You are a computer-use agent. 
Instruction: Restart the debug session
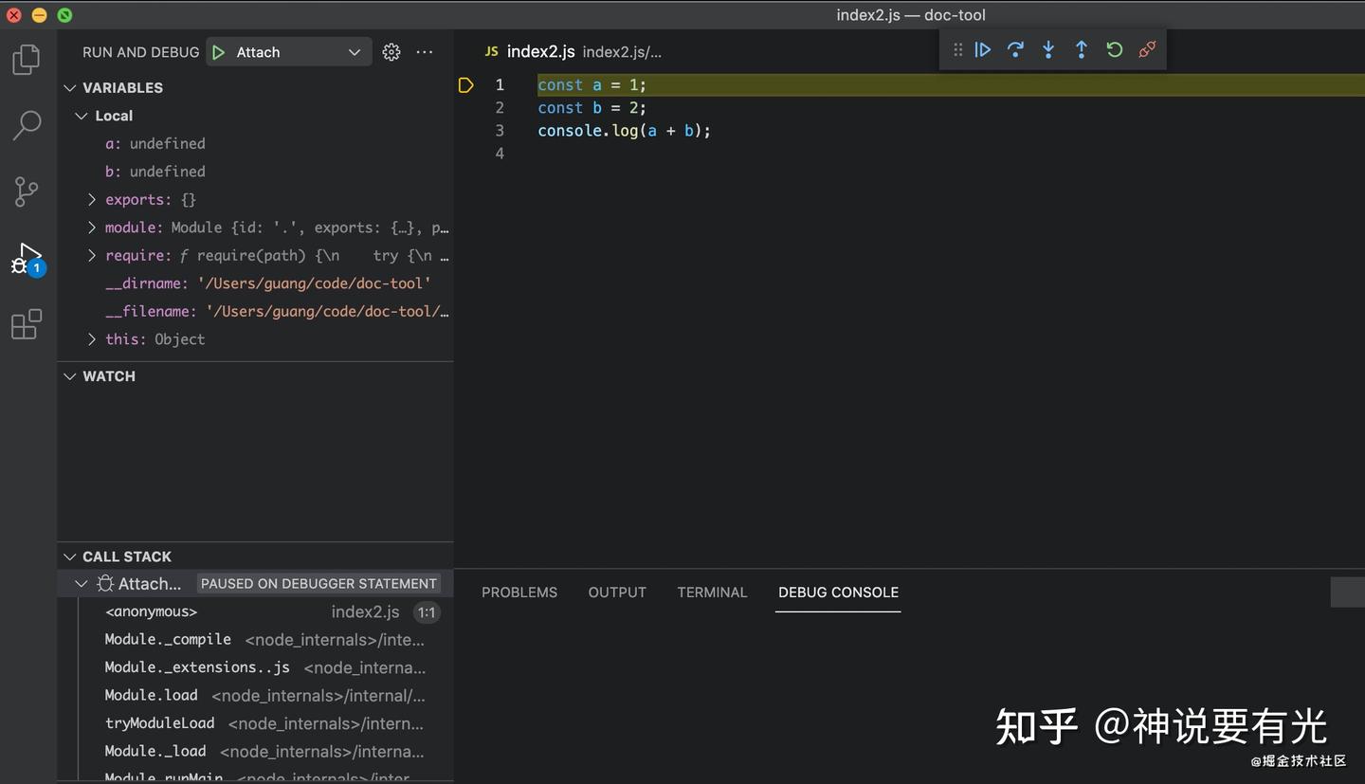(x=1115, y=49)
